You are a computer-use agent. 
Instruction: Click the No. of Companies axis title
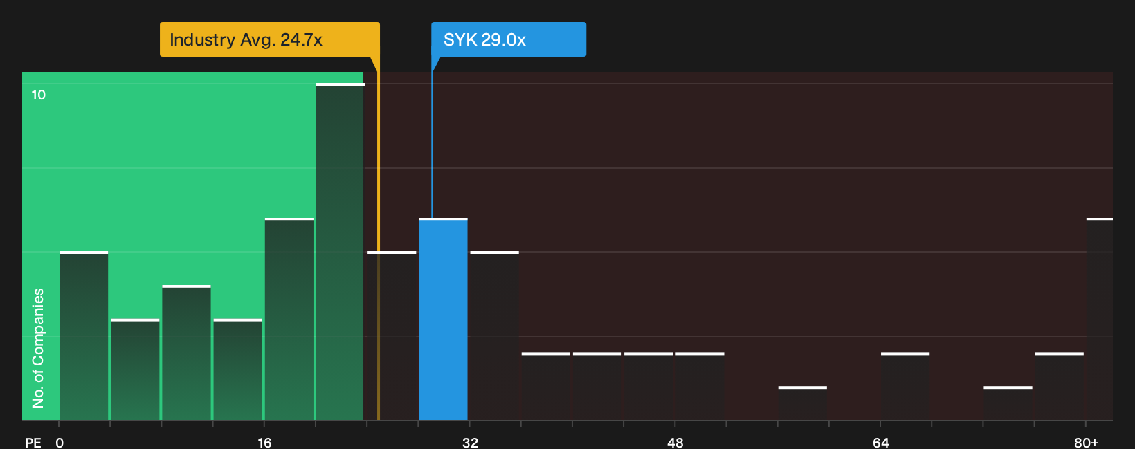(x=38, y=348)
